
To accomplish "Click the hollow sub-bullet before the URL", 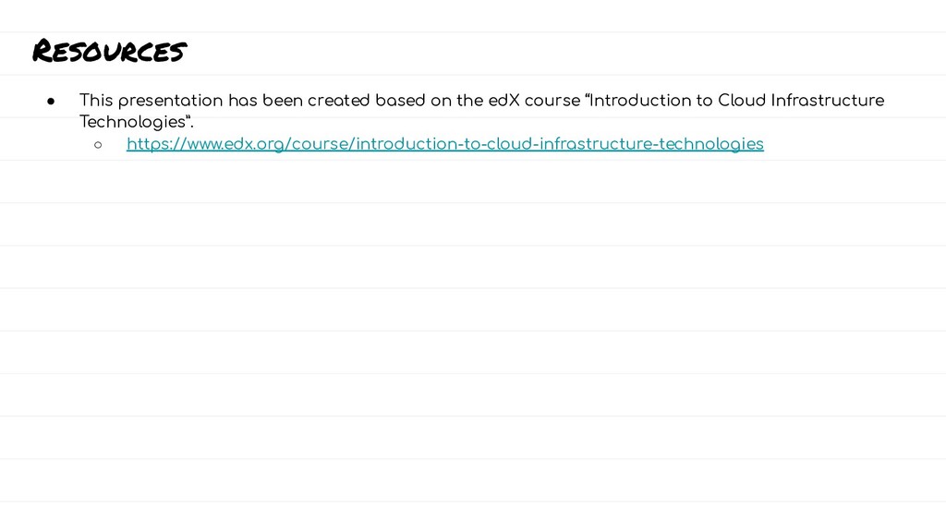I will (x=98, y=145).
